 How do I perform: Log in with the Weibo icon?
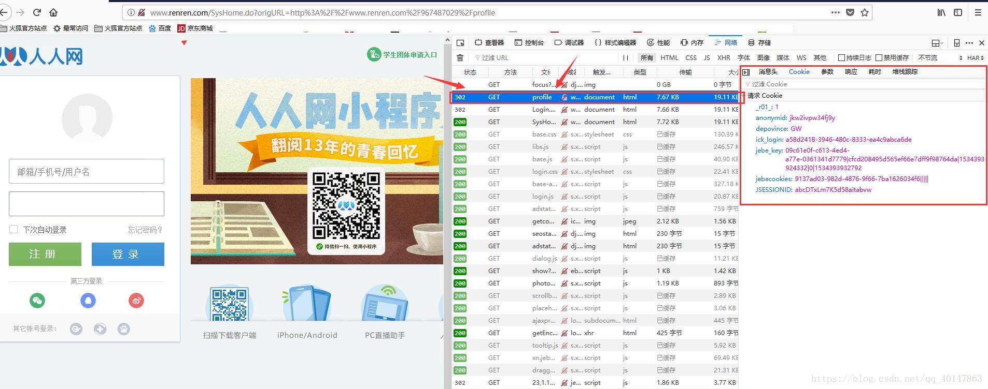pyautogui.click(x=136, y=301)
